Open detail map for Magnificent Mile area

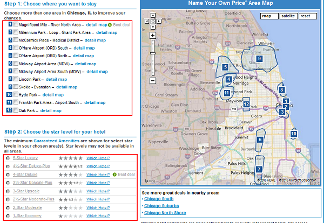coord(97,25)
